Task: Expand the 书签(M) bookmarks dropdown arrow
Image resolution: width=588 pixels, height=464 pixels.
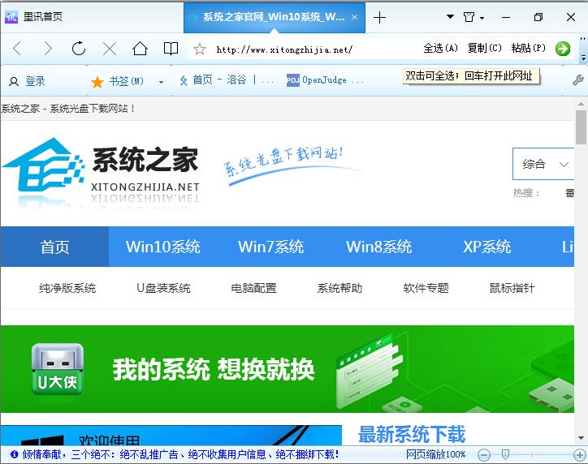Action: click(161, 82)
